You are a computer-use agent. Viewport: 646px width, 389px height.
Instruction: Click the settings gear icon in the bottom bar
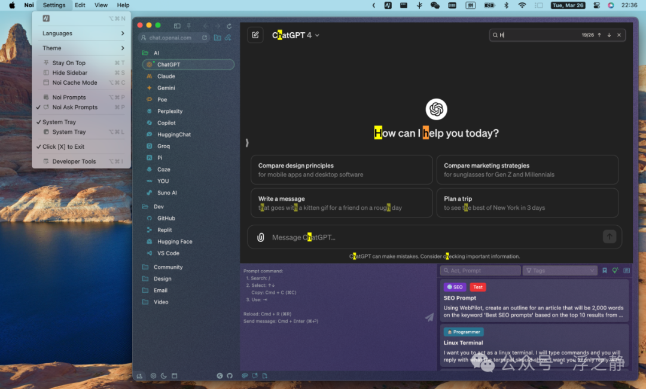(153, 375)
